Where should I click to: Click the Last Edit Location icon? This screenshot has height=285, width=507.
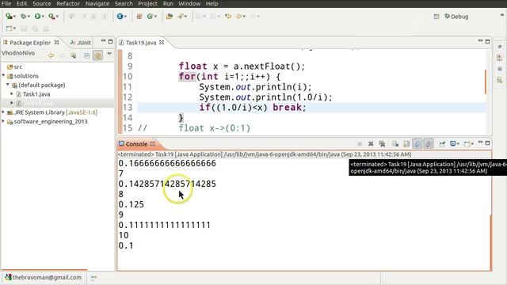pyautogui.click(x=228, y=16)
